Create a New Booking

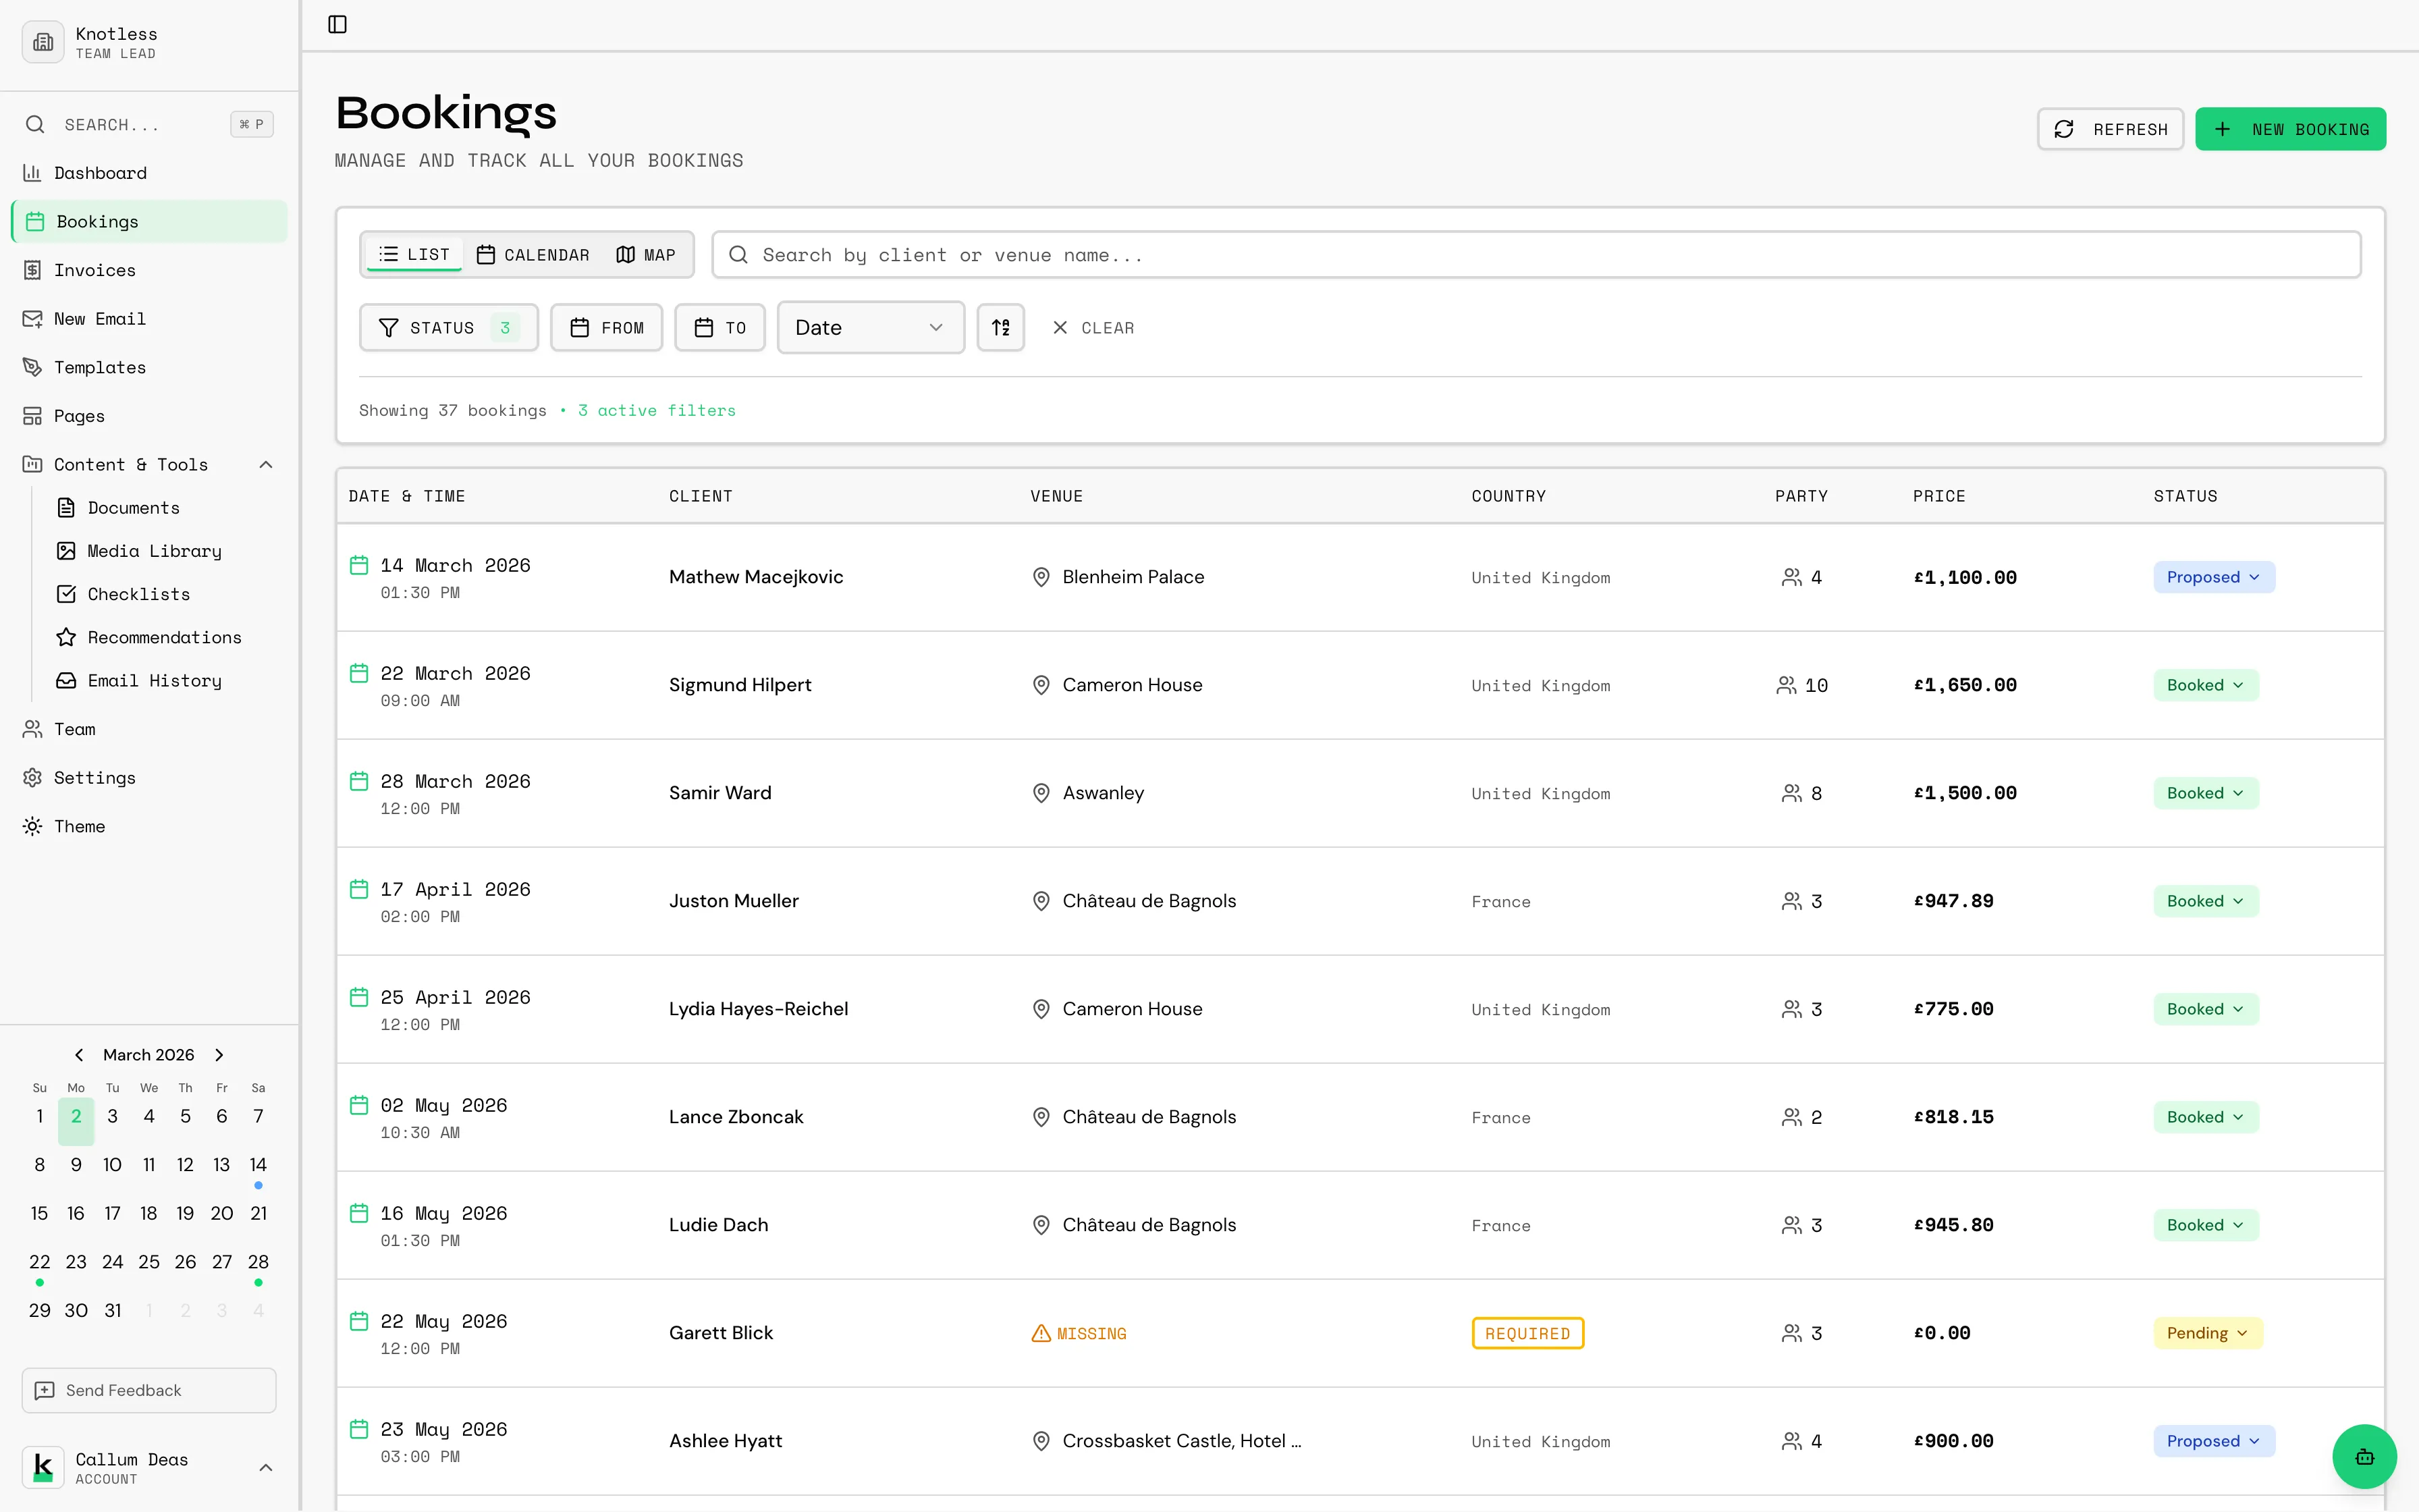pos(2291,128)
